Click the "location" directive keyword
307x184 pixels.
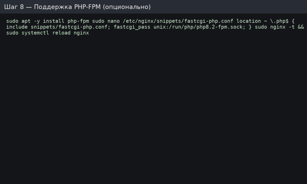click(x=249, y=21)
